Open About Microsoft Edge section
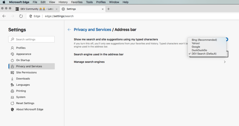The height and width of the screenshot is (126, 239). pos(32,110)
